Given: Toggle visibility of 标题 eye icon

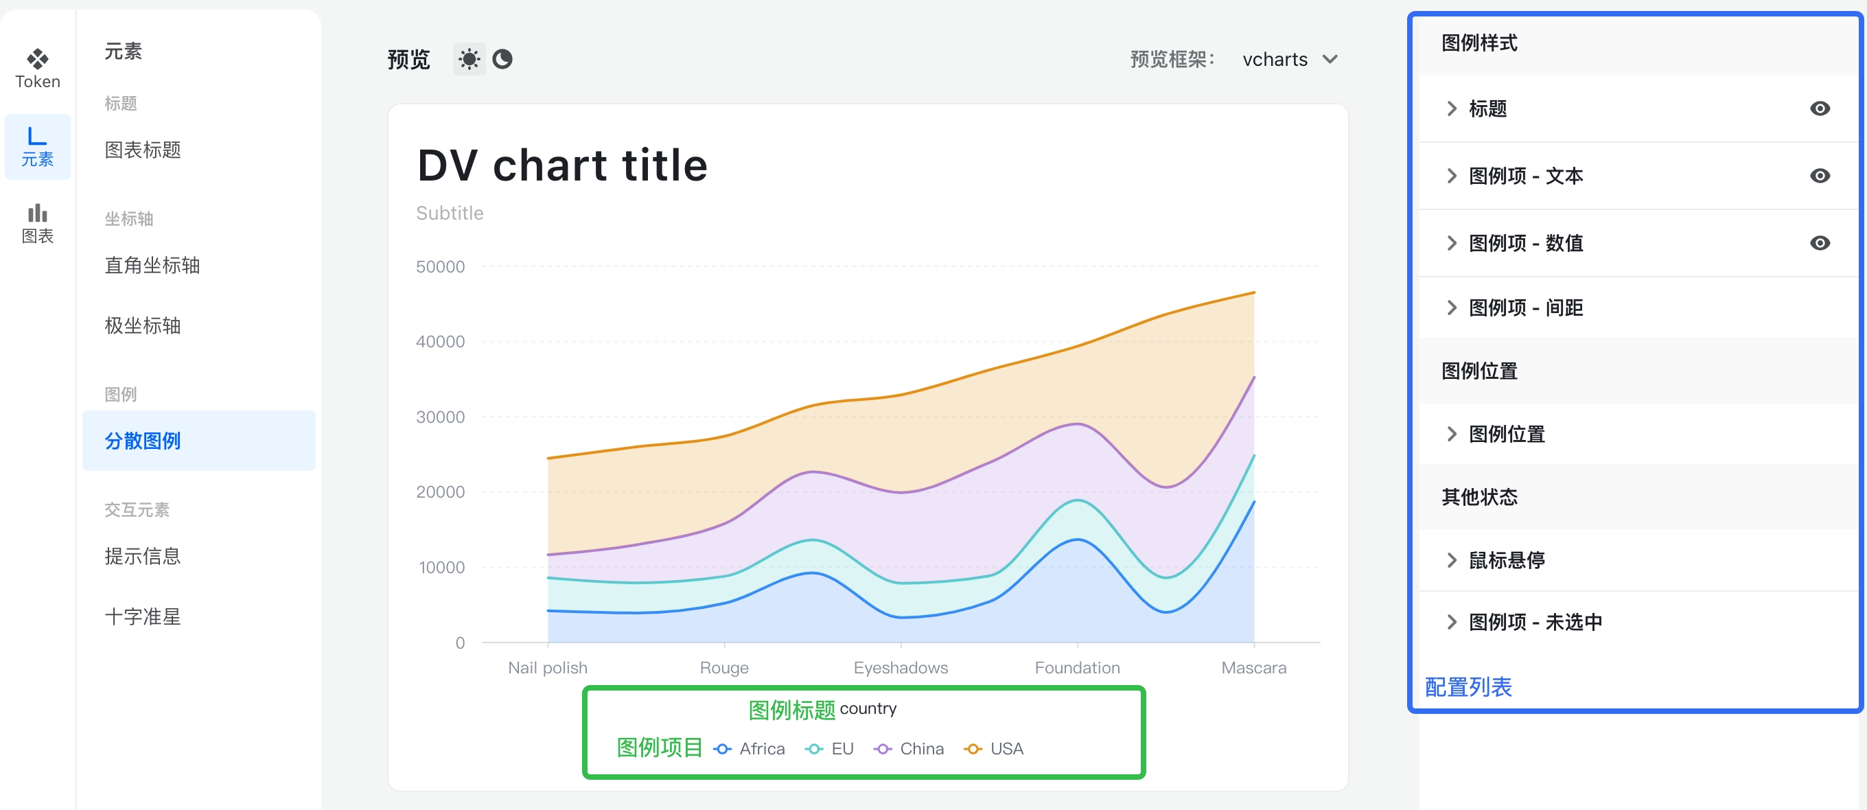Looking at the screenshot, I should (x=1819, y=108).
